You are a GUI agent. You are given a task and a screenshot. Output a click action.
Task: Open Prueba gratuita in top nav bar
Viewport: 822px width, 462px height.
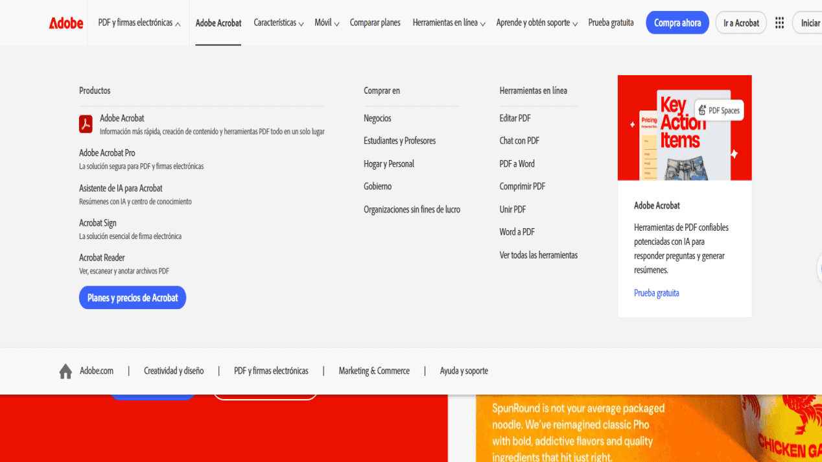point(611,23)
